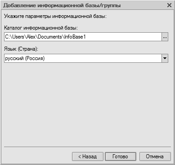
Task: Focus the Каталог информационной базы path field
Action: [83, 37]
